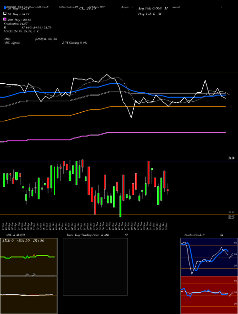Select the '50 Day = 24.19' legend text
Viewport: 238px width, 314px height.
(x=18, y=14)
